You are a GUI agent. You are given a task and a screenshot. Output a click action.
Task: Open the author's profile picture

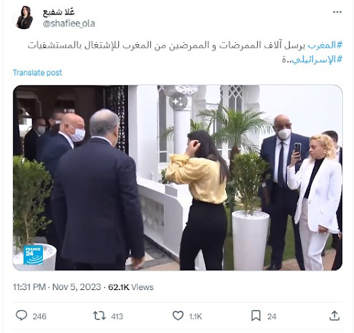pos(24,17)
